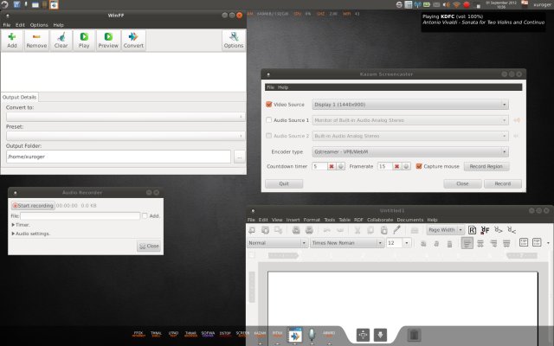Click the Close button in Audio Recorder
Viewport: 554px width, 346px height.
tap(149, 246)
